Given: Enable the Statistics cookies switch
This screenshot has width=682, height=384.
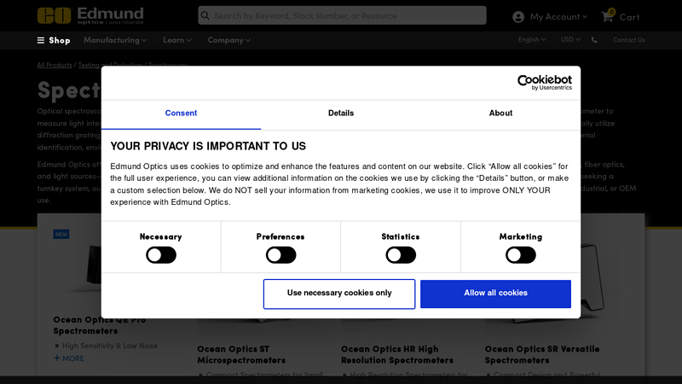Looking at the screenshot, I should point(401,255).
